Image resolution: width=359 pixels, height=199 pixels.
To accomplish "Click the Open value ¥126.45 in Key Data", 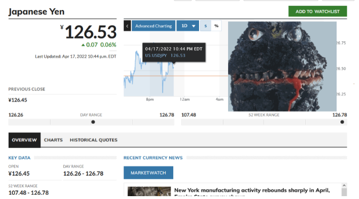I will pos(19,174).
